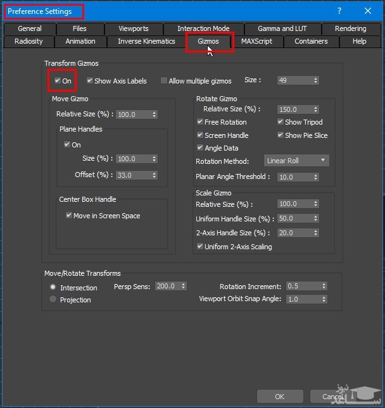Close the Preference Settings dialog
Image resolution: width=385 pixels, height=408 pixels.
pos(368,11)
